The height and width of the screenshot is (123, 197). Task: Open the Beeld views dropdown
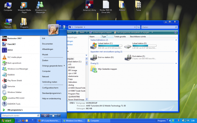[87, 32]
